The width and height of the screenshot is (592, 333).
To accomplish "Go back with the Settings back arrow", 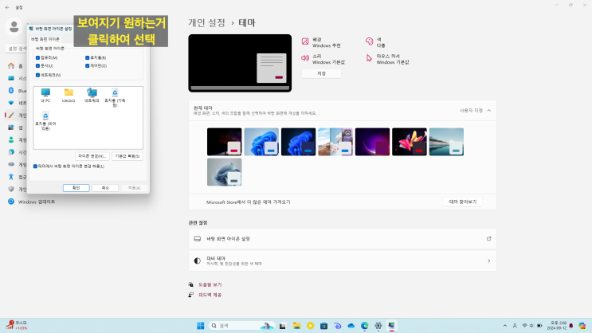I will [x=7, y=7].
